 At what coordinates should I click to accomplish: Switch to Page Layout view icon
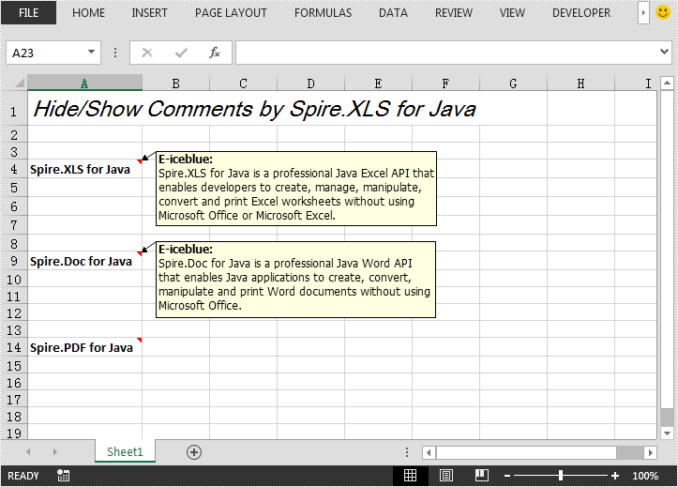coord(445,476)
